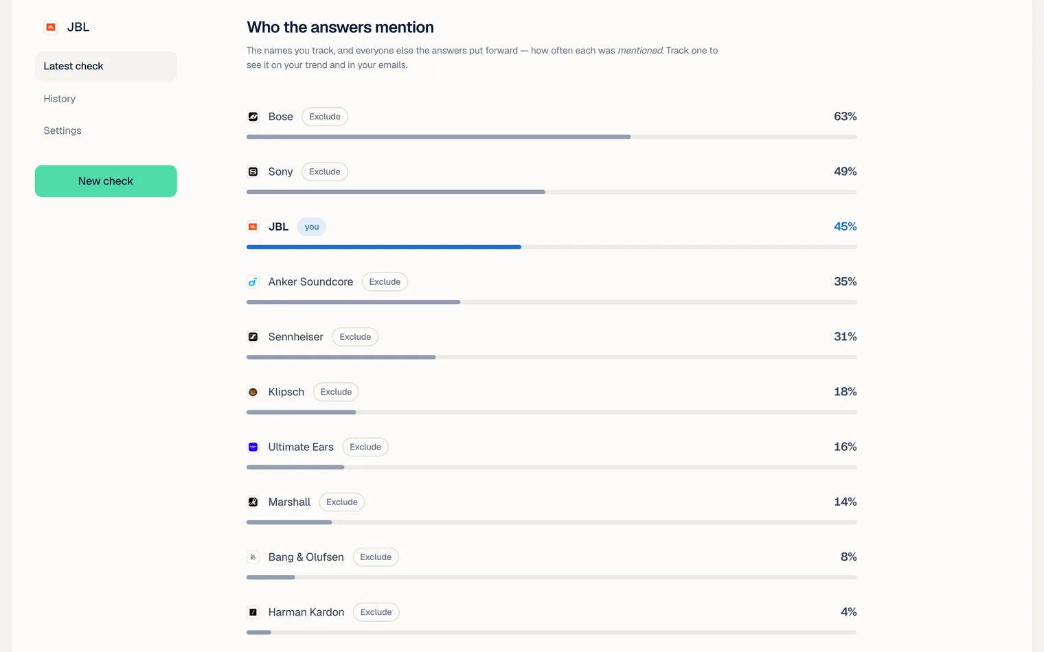This screenshot has width=1044, height=652.
Task: Exclude Klipsch from the list
Action: pyautogui.click(x=336, y=392)
